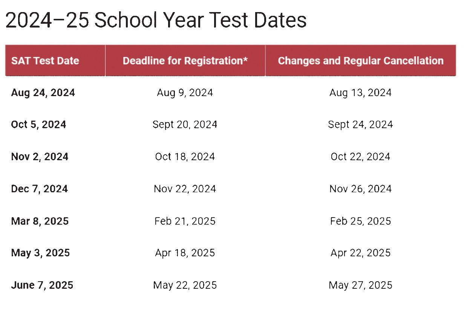This screenshot has height=311, width=464.
Task: Click the Nov 26, 2024 cancellation date
Action: point(360,189)
